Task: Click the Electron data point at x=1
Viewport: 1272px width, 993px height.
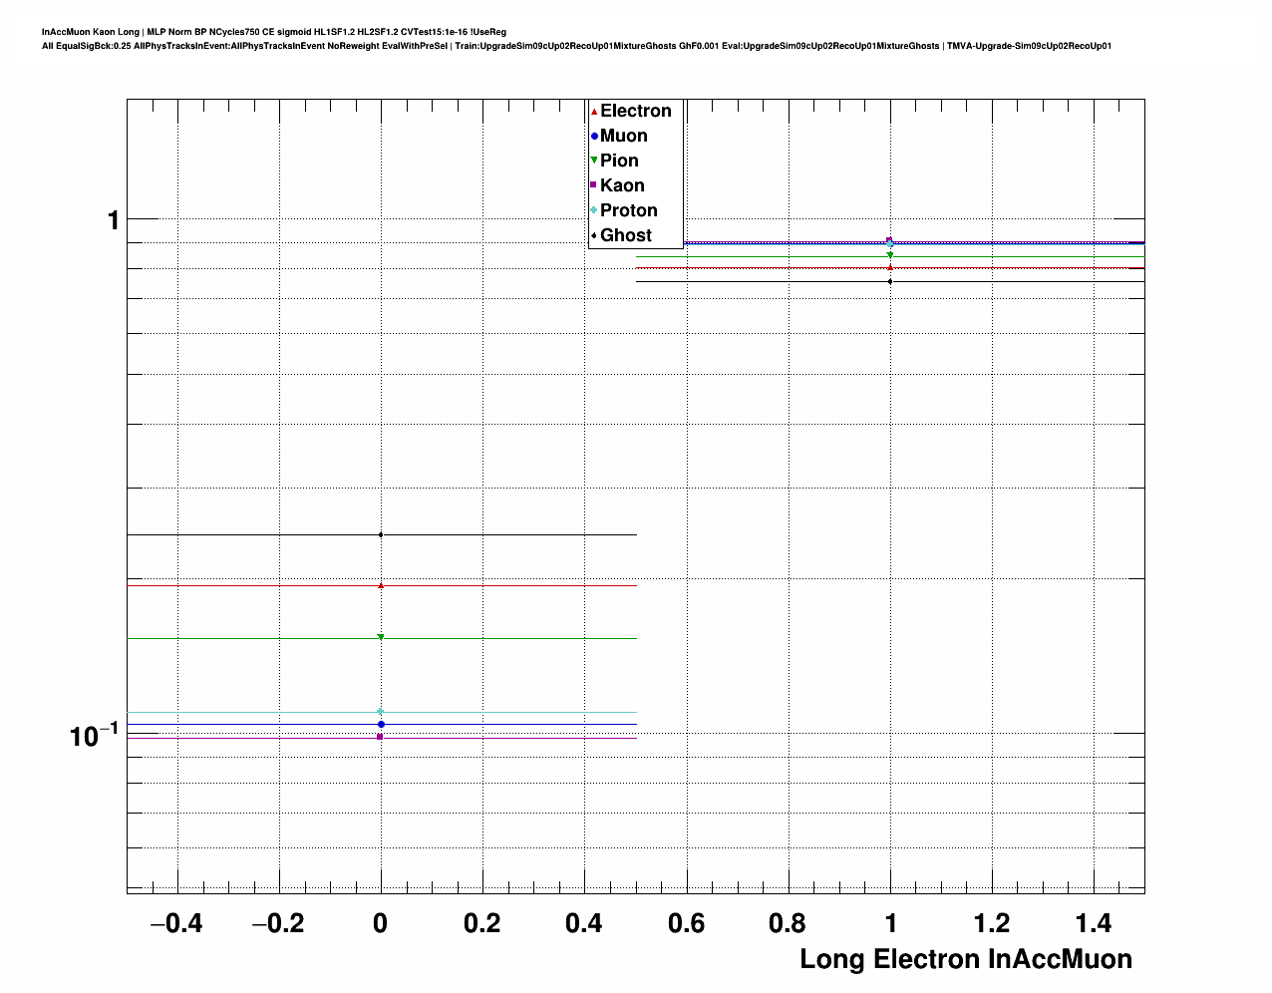Action: (890, 267)
